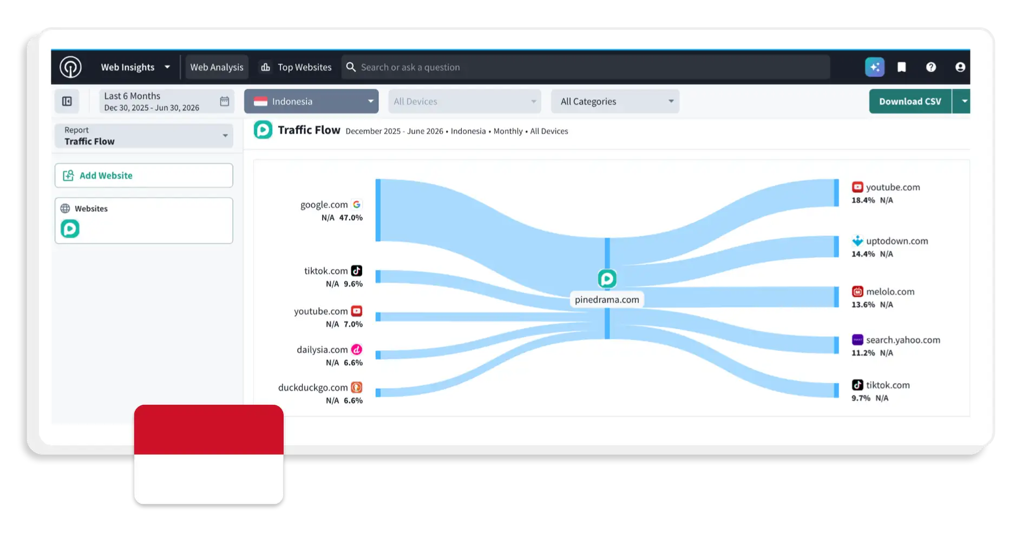Screen dimensions: 1022x539
Task: Click the DuckDuckGo favicon icon
Action: [356, 387]
